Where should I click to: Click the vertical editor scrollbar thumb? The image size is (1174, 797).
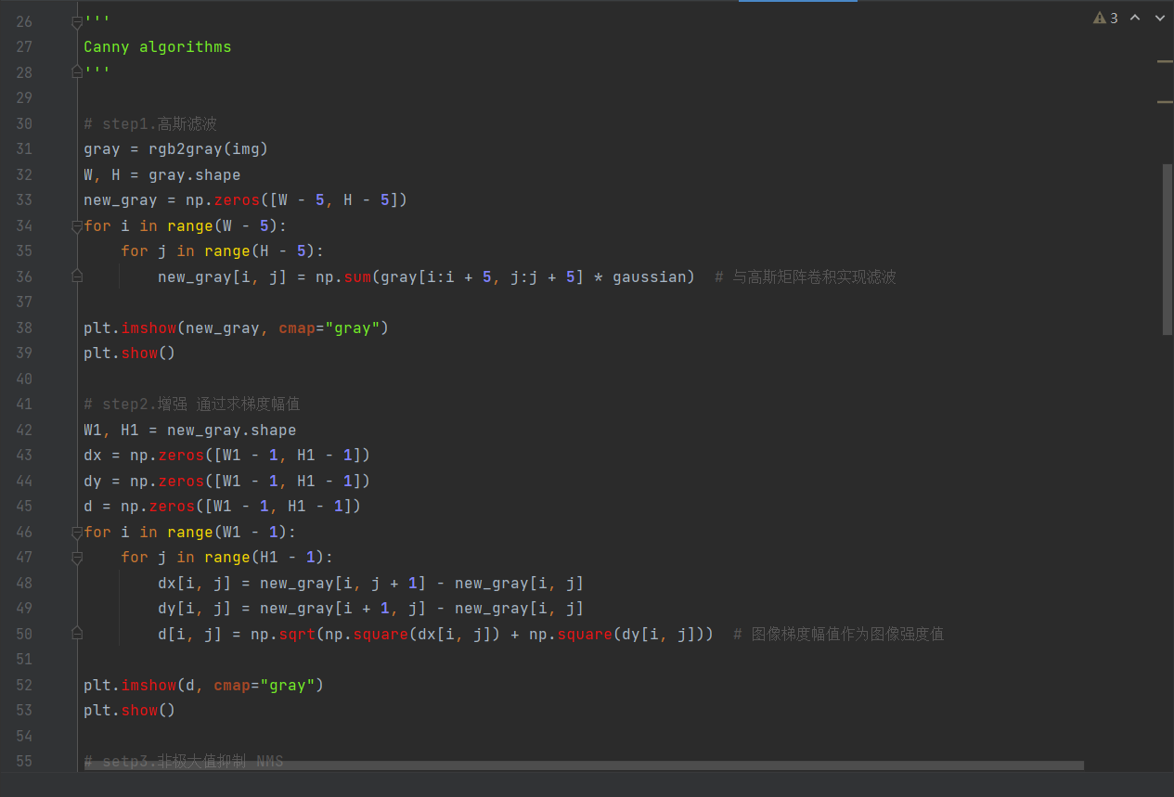click(1168, 249)
